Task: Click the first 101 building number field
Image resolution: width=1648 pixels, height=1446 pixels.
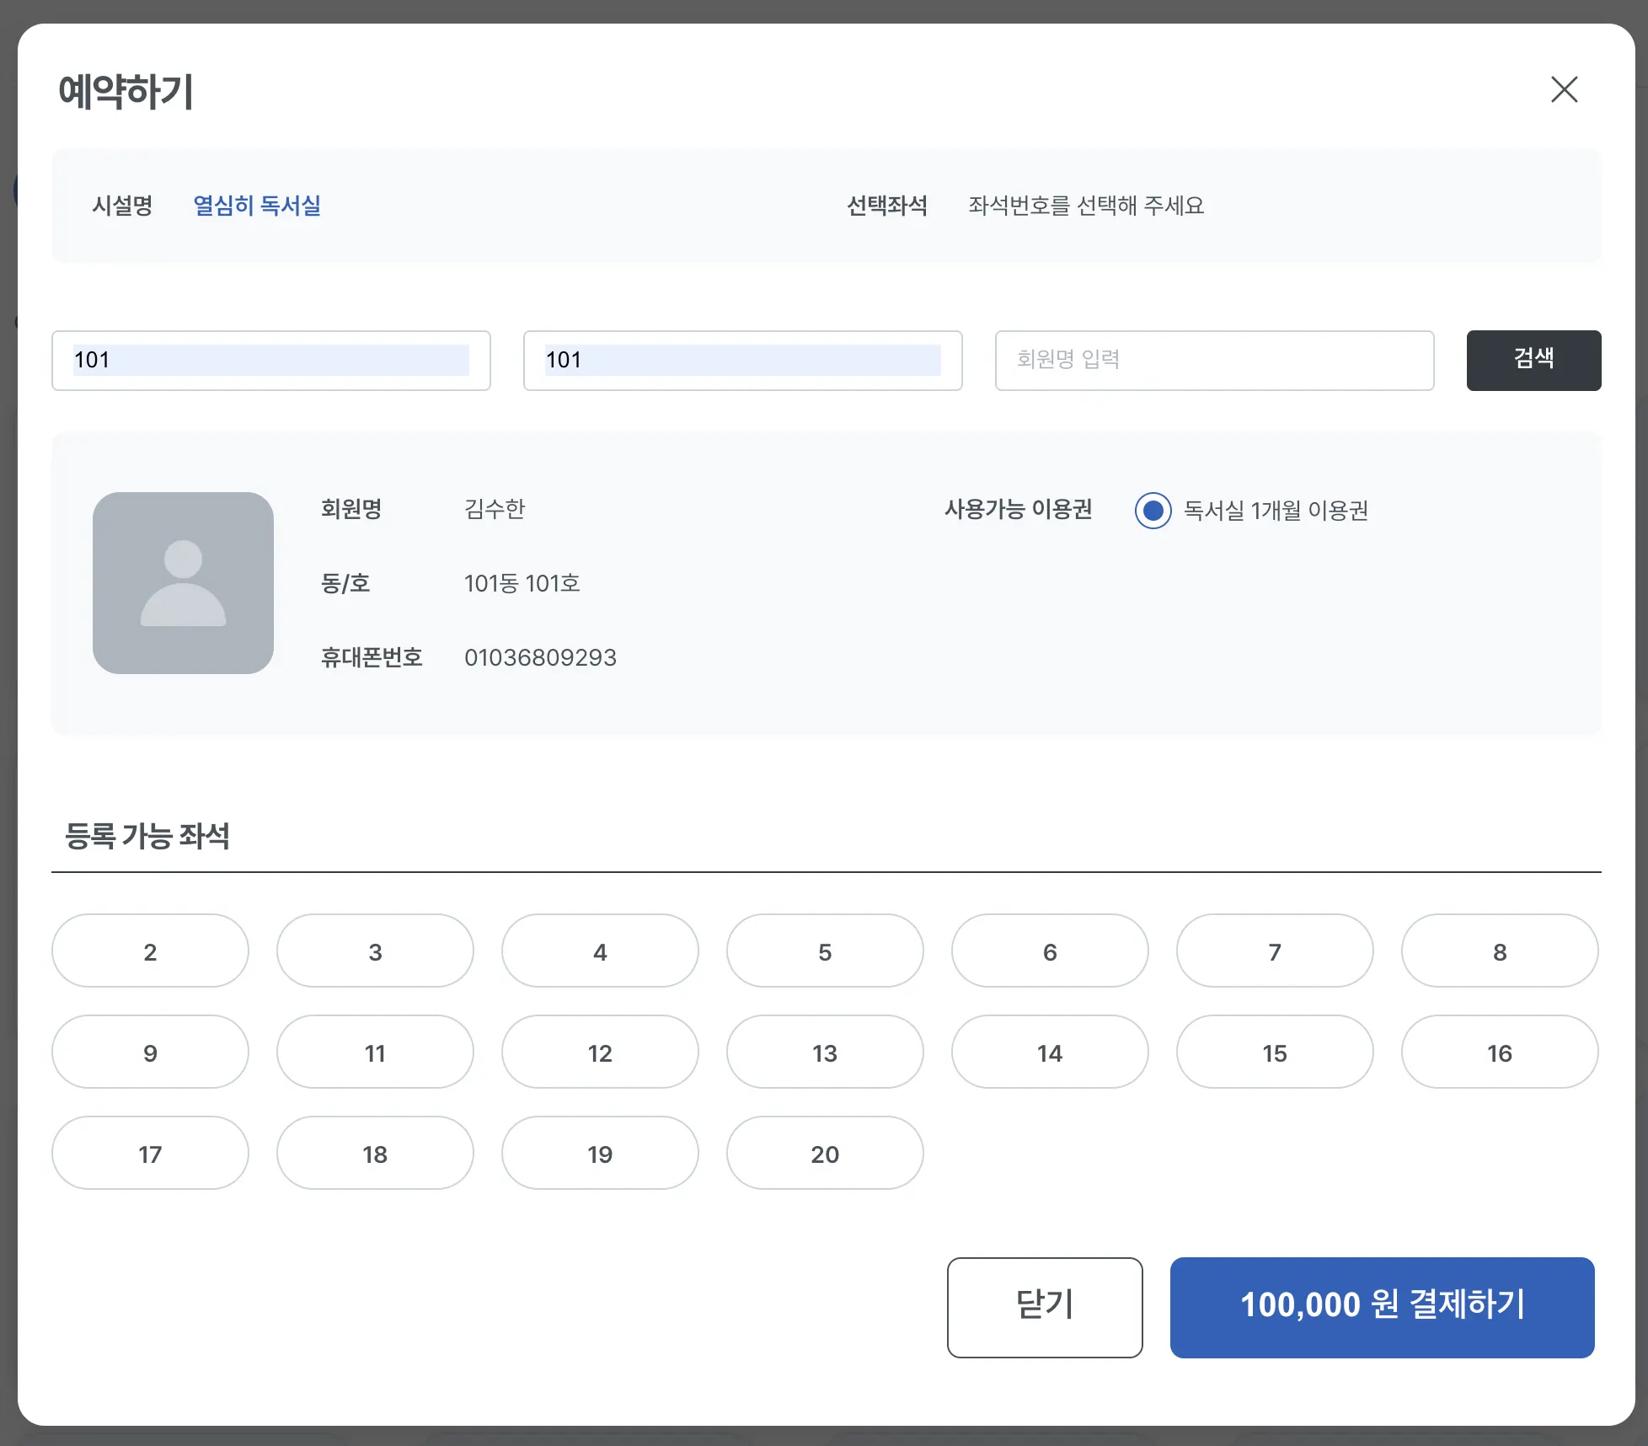Action: [x=270, y=360]
